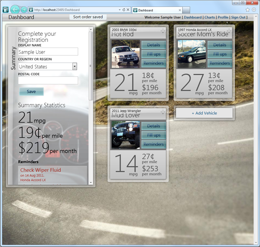Viewport: 260px width, 247px height.
Task: Click the Sign Out link
Action: (238, 17)
